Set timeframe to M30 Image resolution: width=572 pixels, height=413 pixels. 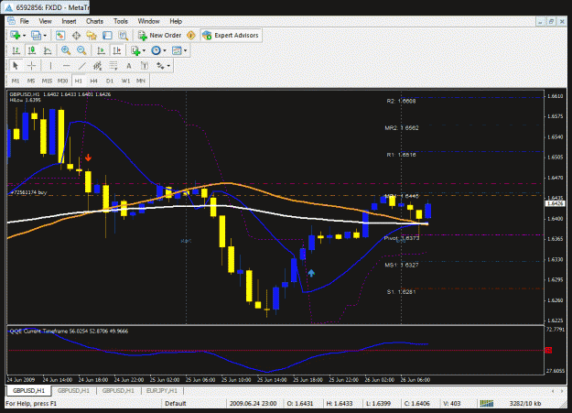pyautogui.click(x=62, y=81)
